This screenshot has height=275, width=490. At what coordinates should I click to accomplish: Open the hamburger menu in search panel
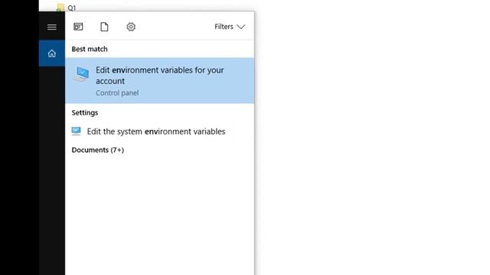click(52, 27)
